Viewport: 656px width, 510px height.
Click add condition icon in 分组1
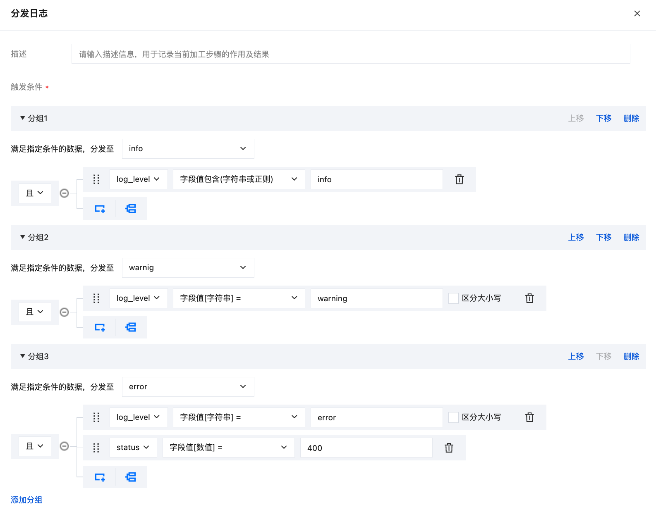(x=100, y=209)
